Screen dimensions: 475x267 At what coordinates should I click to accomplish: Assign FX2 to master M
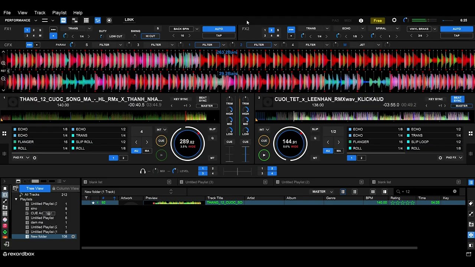coord(278,36)
